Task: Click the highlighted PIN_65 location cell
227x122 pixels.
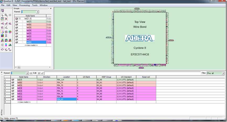Action: [67, 99]
